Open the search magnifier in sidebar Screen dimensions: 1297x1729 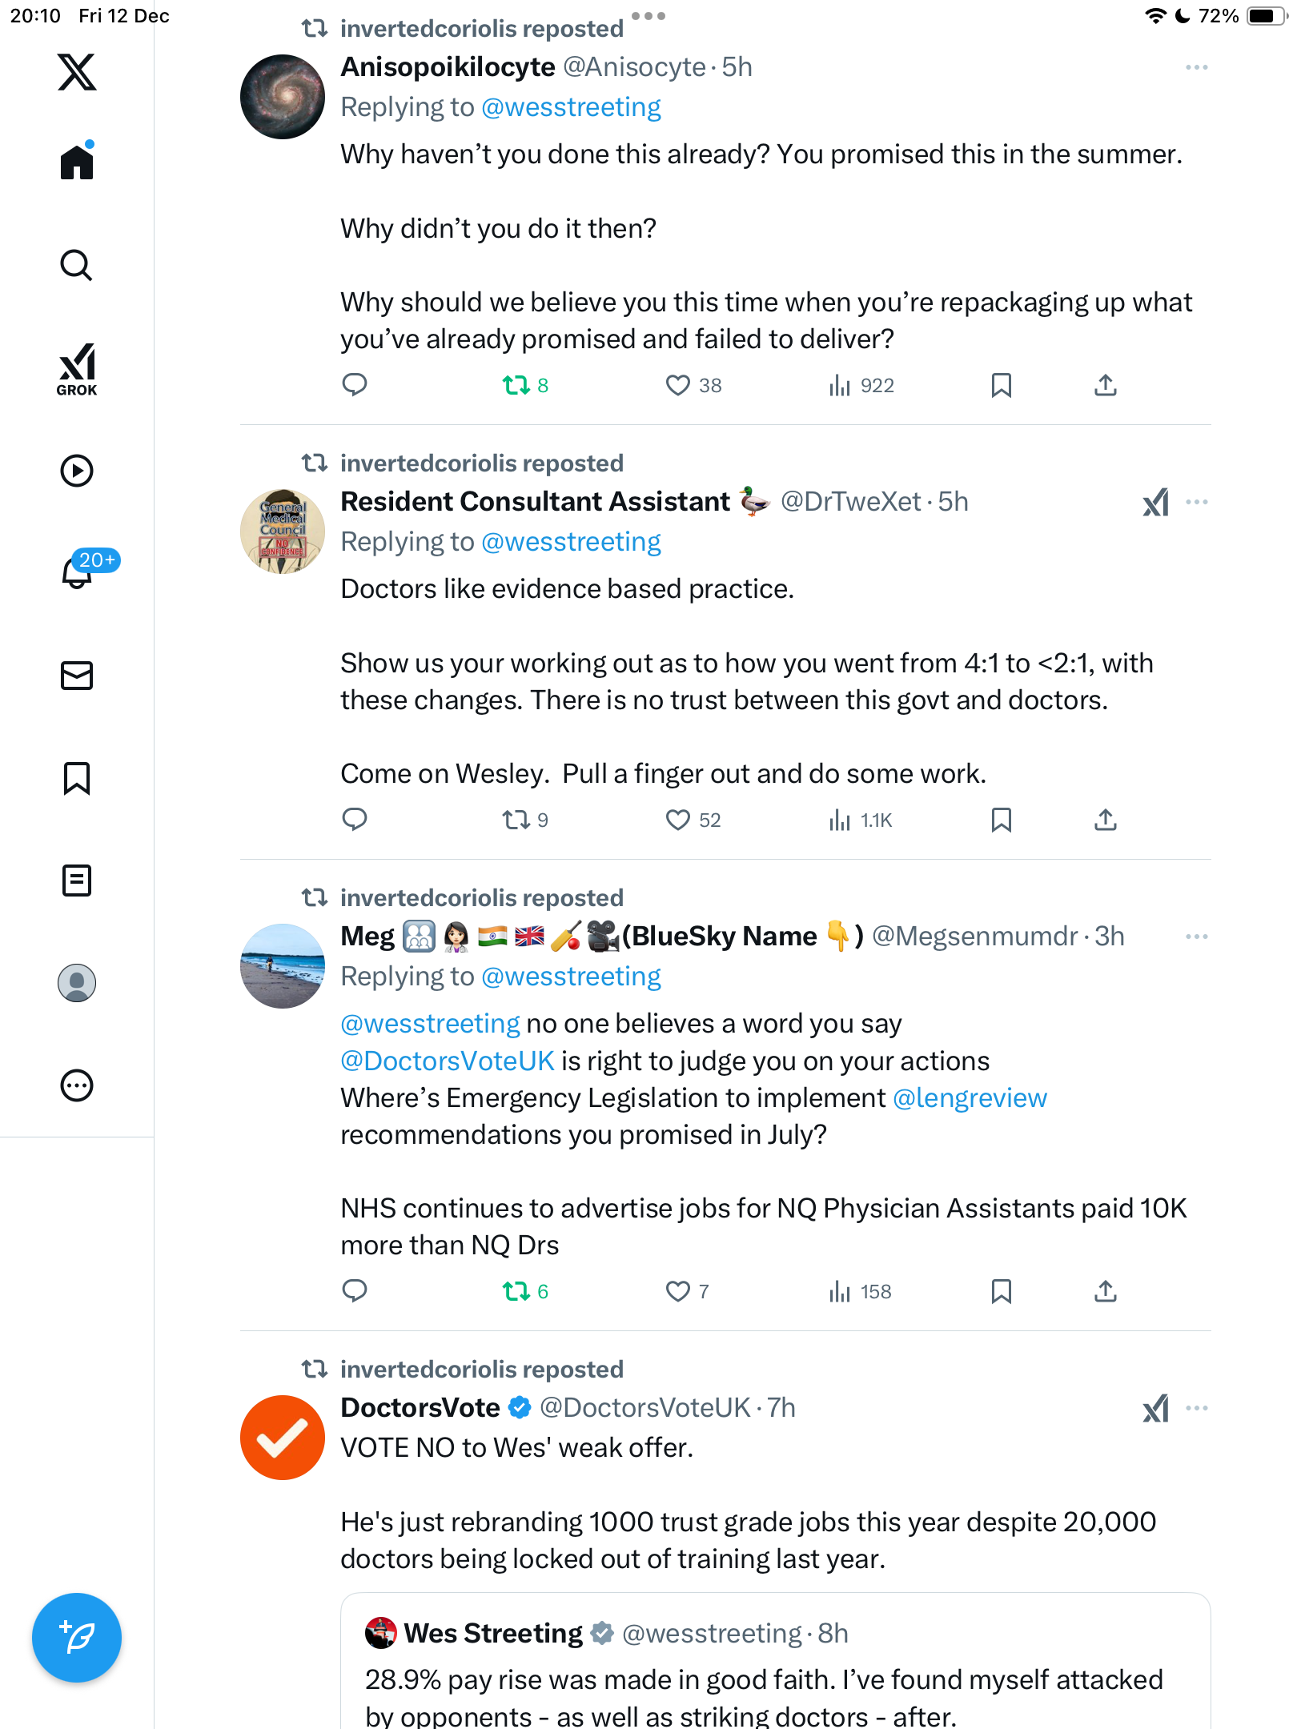77,265
